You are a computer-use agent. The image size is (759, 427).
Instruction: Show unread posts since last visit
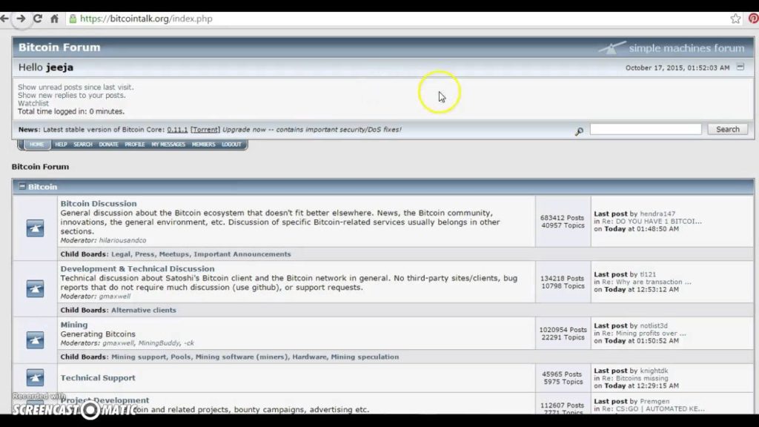pos(76,87)
